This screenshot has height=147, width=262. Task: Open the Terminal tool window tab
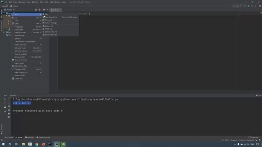tap(29, 138)
